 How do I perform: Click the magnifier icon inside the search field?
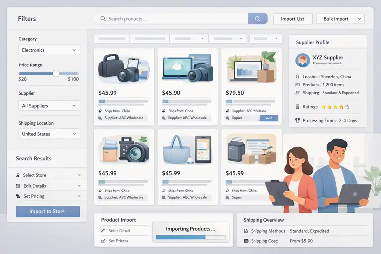(x=103, y=19)
